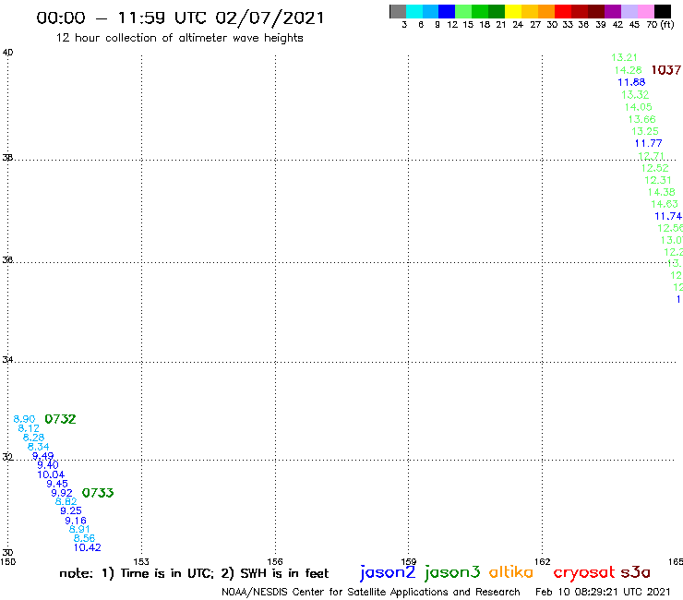Select the 10.42 value near latitude 30
This screenshot has width=683, height=600.
pos(87,547)
